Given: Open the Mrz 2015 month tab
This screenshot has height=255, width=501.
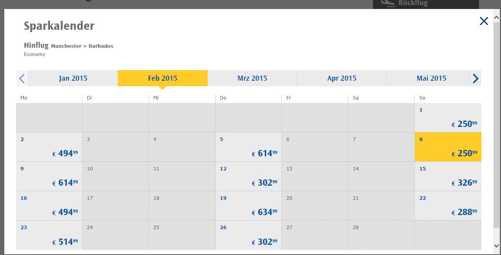Looking at the screenshot, I should coord(252,78).
